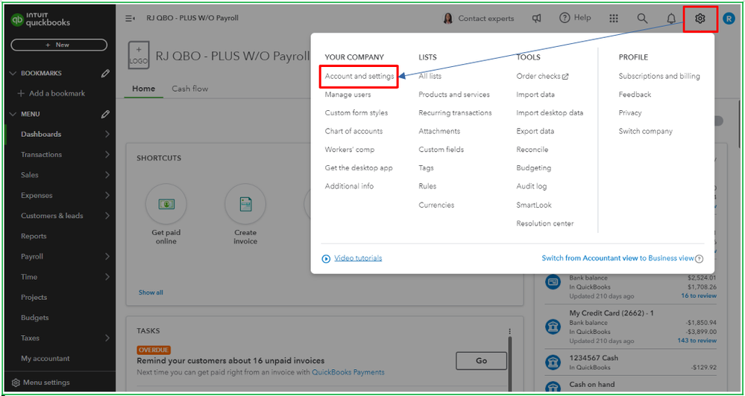Expand the Payroll submenu
745x396 pixels.
tap(107, 257)
